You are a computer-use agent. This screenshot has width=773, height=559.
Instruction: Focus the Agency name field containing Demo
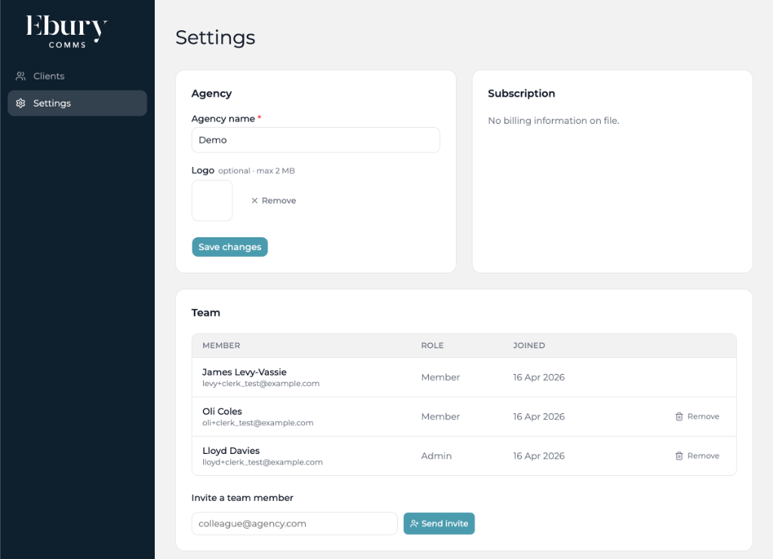click(x=316, y=140)
